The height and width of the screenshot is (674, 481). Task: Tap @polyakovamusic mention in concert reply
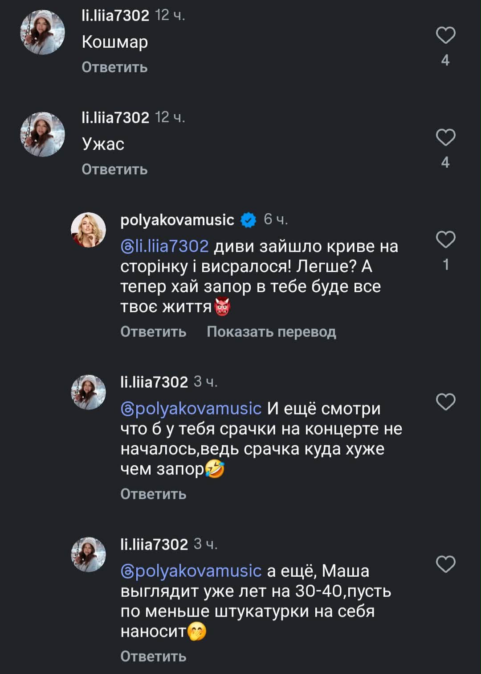coord(191,409)
